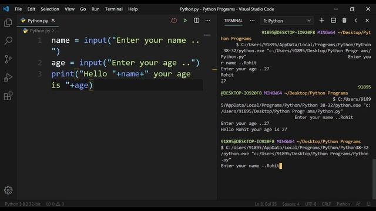Image resolution: width=376 pixels, height=211 pixels.
Task: Open the Explorer view in activity bar
Action: click(x=8, y=23)
